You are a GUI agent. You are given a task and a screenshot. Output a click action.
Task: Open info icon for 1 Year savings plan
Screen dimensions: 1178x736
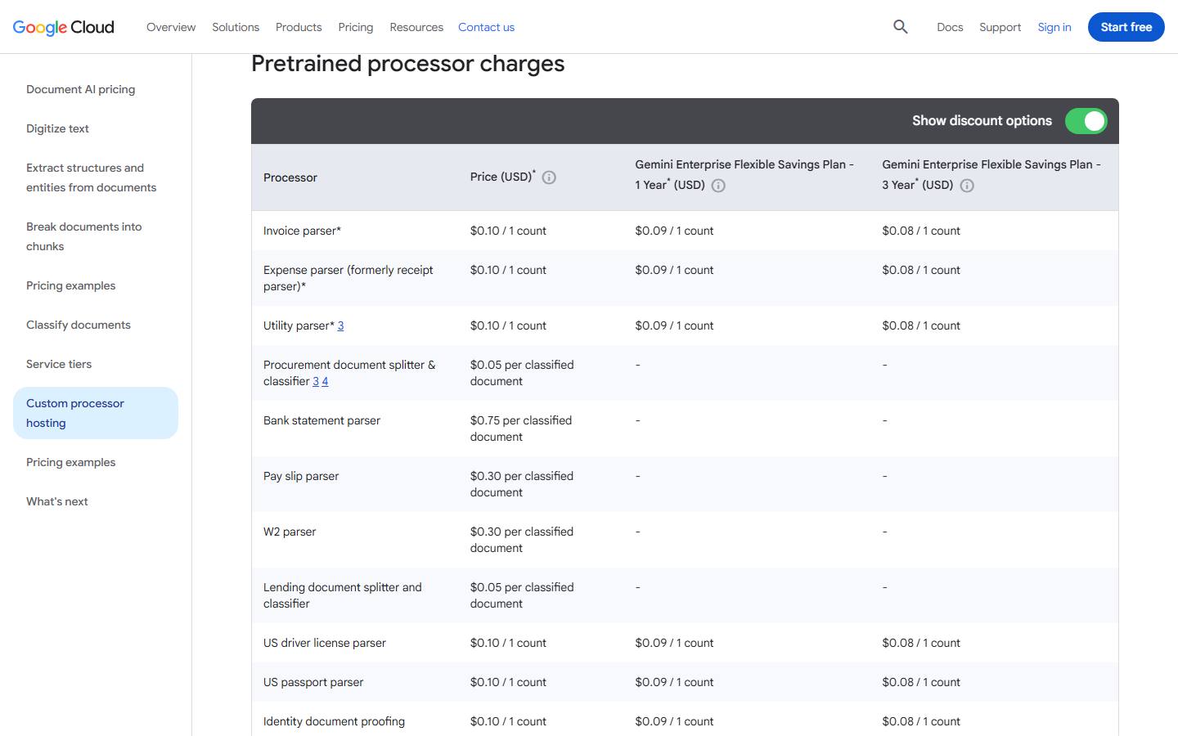tap(718, 186)
